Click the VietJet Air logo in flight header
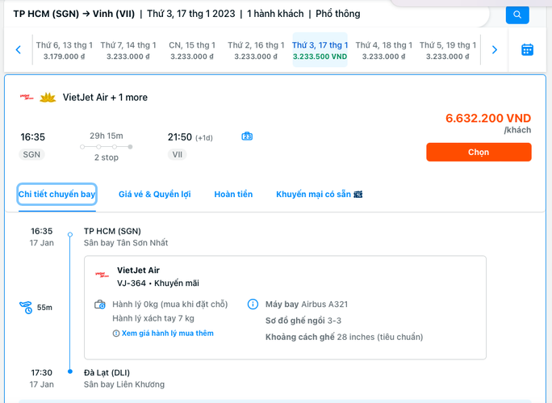Image resolution: width=552 pixels, height=403 pixels. (28, 98)
